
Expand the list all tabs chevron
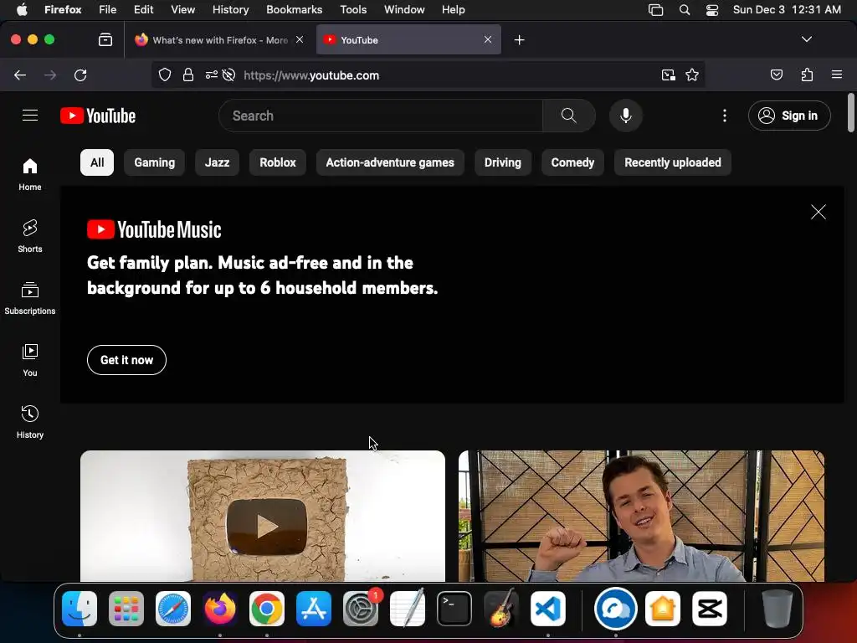pyautogui.click(x=807, y=39)
